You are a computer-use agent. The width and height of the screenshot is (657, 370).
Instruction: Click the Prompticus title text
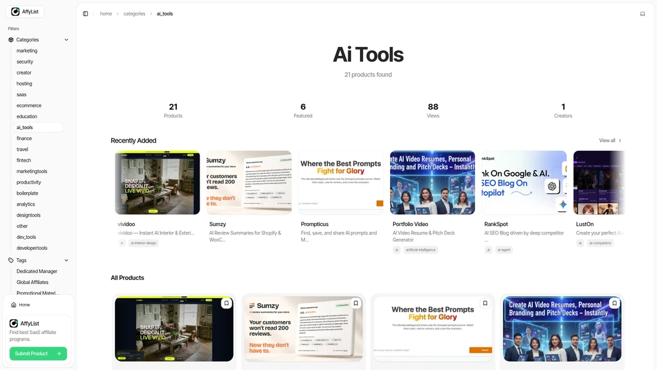[314, 224]
